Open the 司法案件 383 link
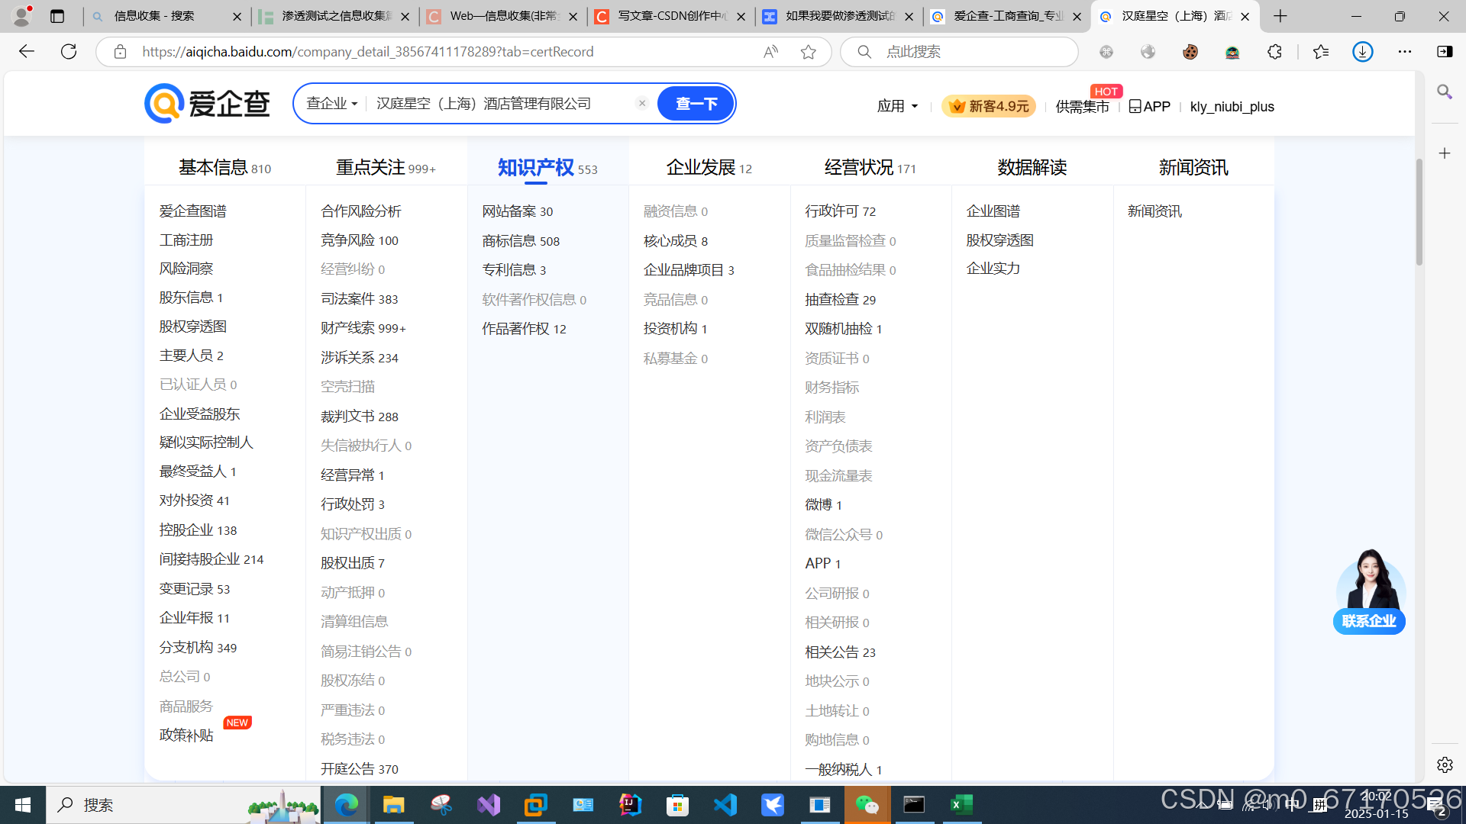The width and height of the screenshot is (1466, 824). 359,299
